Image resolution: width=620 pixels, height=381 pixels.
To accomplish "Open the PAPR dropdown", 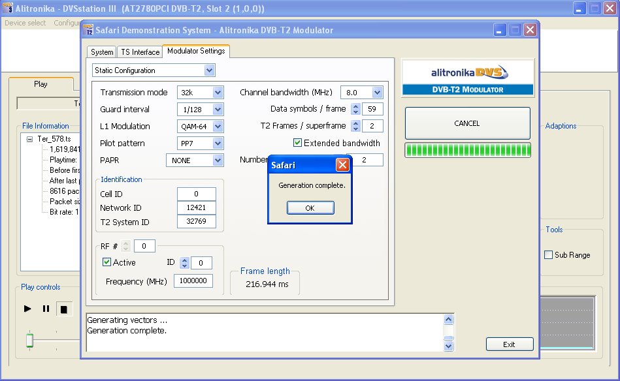I will tap(218, 160).
